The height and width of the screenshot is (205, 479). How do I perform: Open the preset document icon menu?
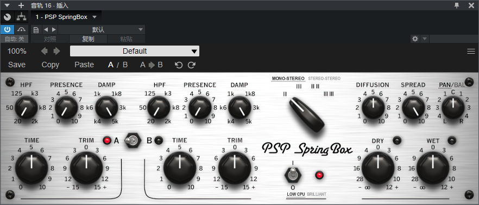pyautogui.click(x=36, y=30)
